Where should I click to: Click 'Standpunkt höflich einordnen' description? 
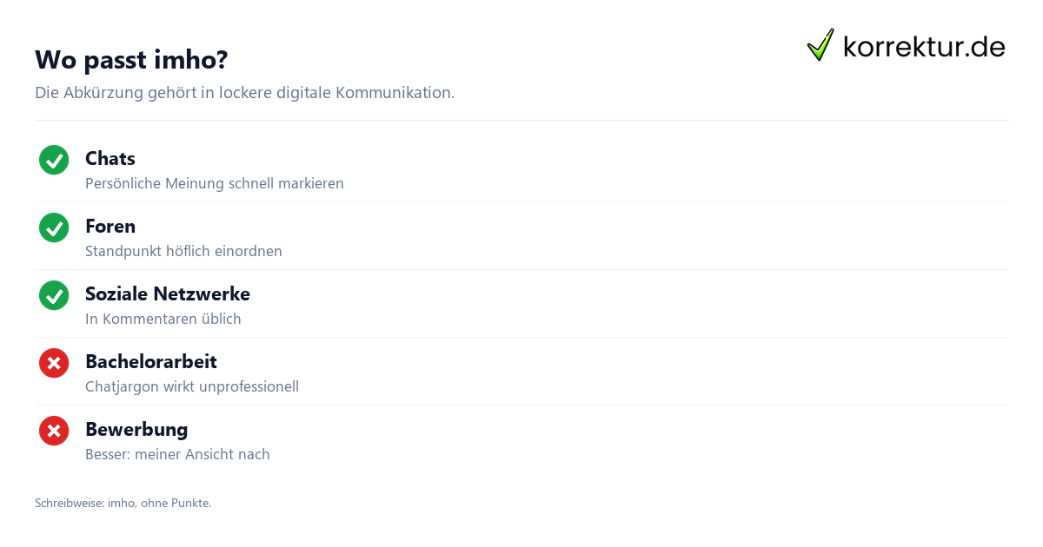(x=183, y=251)
